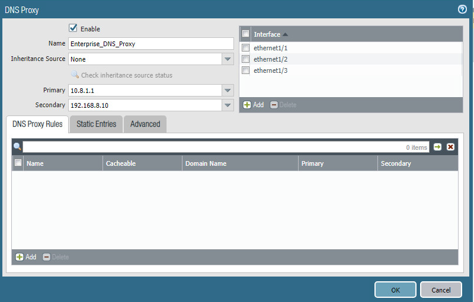Add a new DNS proxy rule
The height and width of the screenshot is (302, 474).
point(26,257)
